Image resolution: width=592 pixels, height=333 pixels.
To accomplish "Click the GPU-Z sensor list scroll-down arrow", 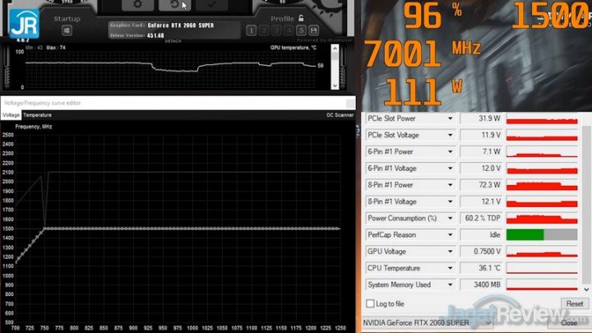I will [x=586, y=289].
